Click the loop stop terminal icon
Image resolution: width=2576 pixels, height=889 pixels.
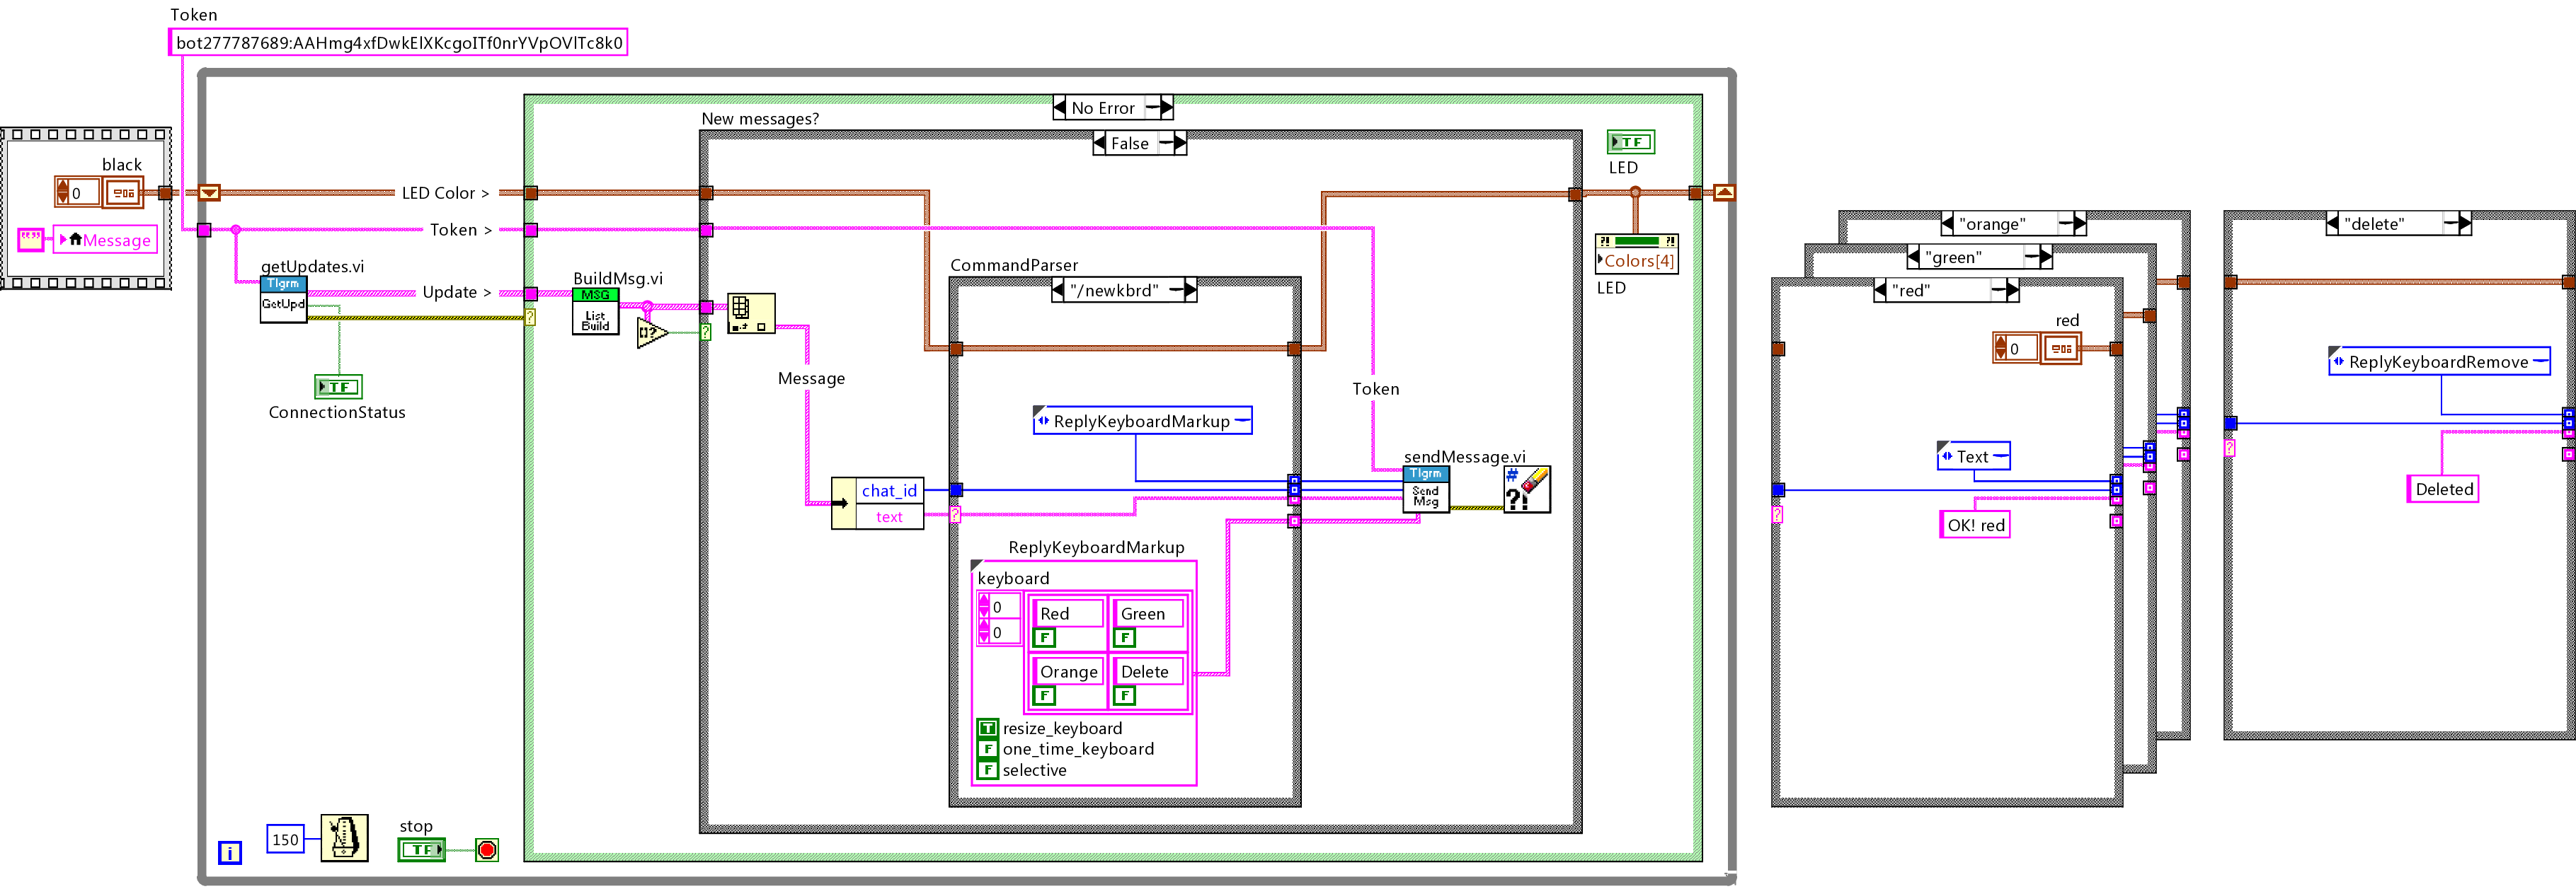point(487,850)
